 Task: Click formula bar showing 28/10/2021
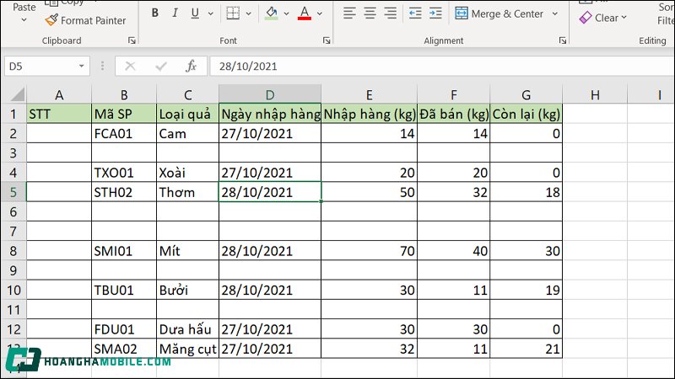point(442,67)
